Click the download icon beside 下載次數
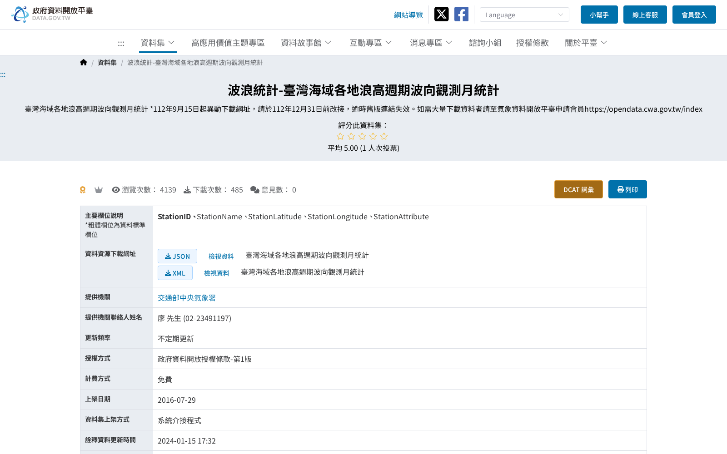 (187, 190)
